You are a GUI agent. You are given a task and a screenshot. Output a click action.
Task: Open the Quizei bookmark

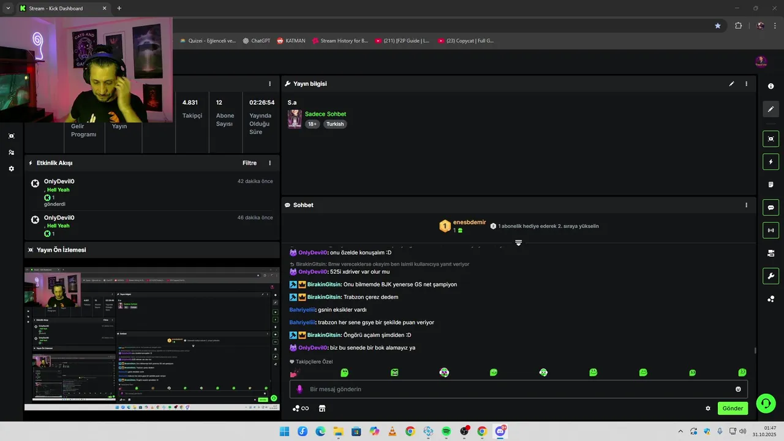click(x=208, y=41)
